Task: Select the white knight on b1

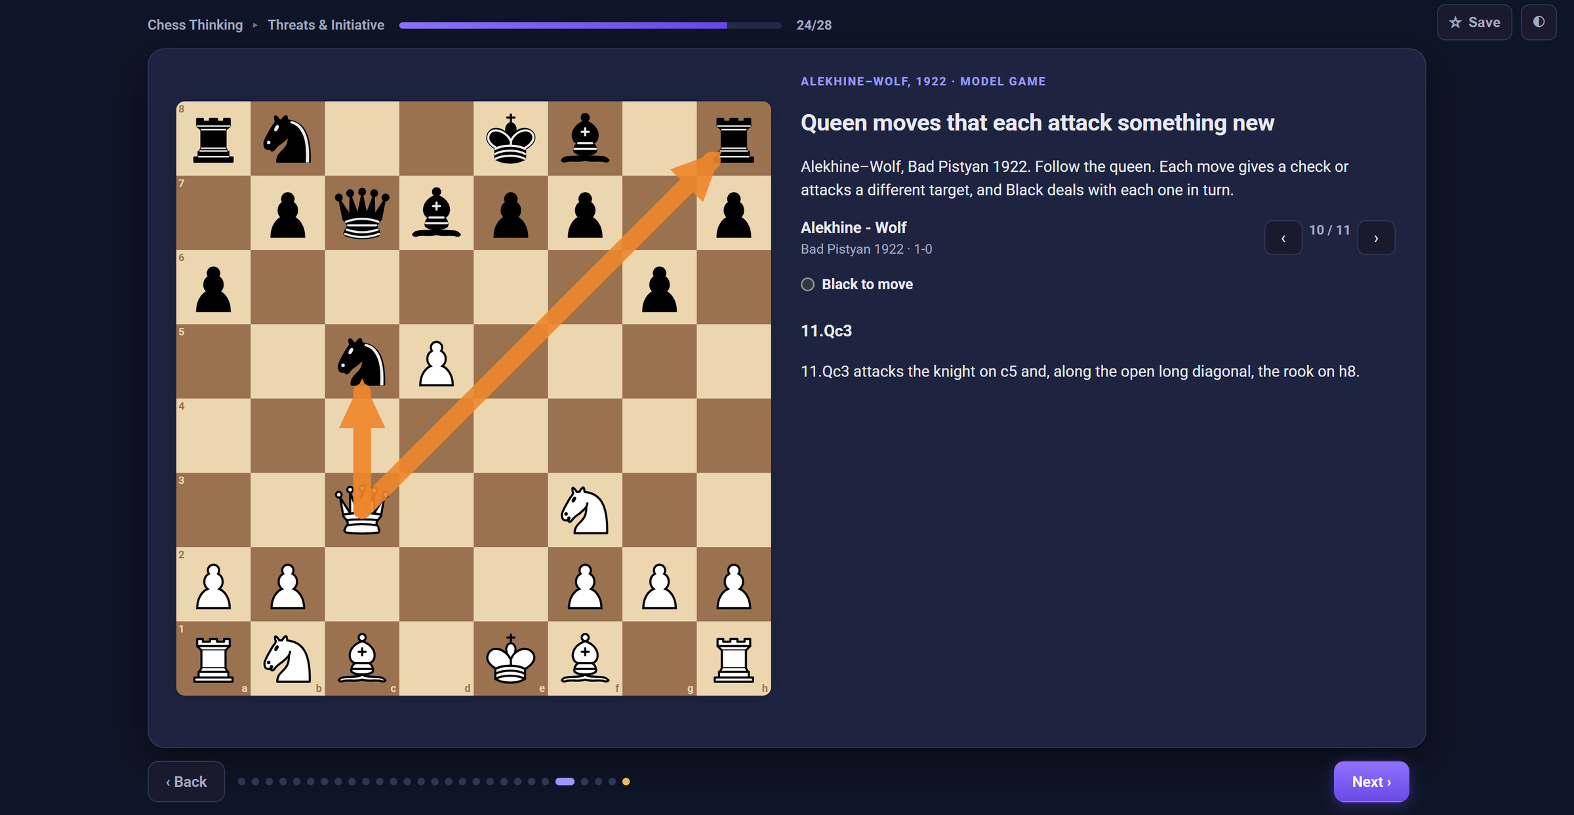Action: pos(288,658)
